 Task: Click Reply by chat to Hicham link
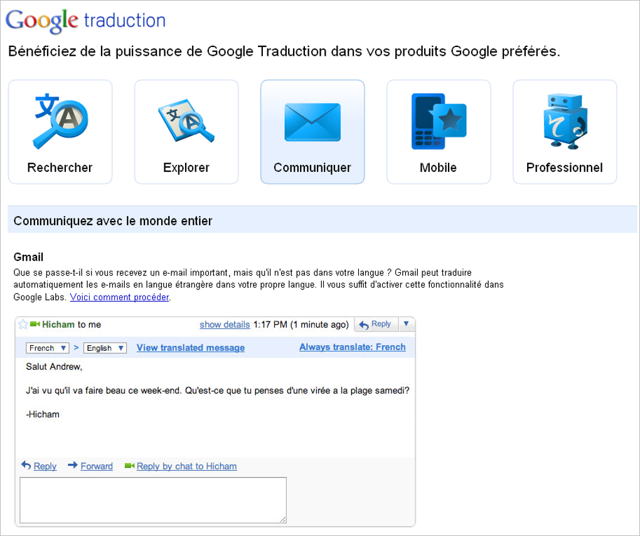pos(186,466)
